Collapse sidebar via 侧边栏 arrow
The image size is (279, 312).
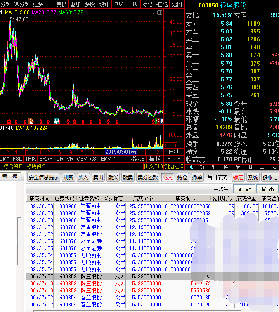click(173, 166)
